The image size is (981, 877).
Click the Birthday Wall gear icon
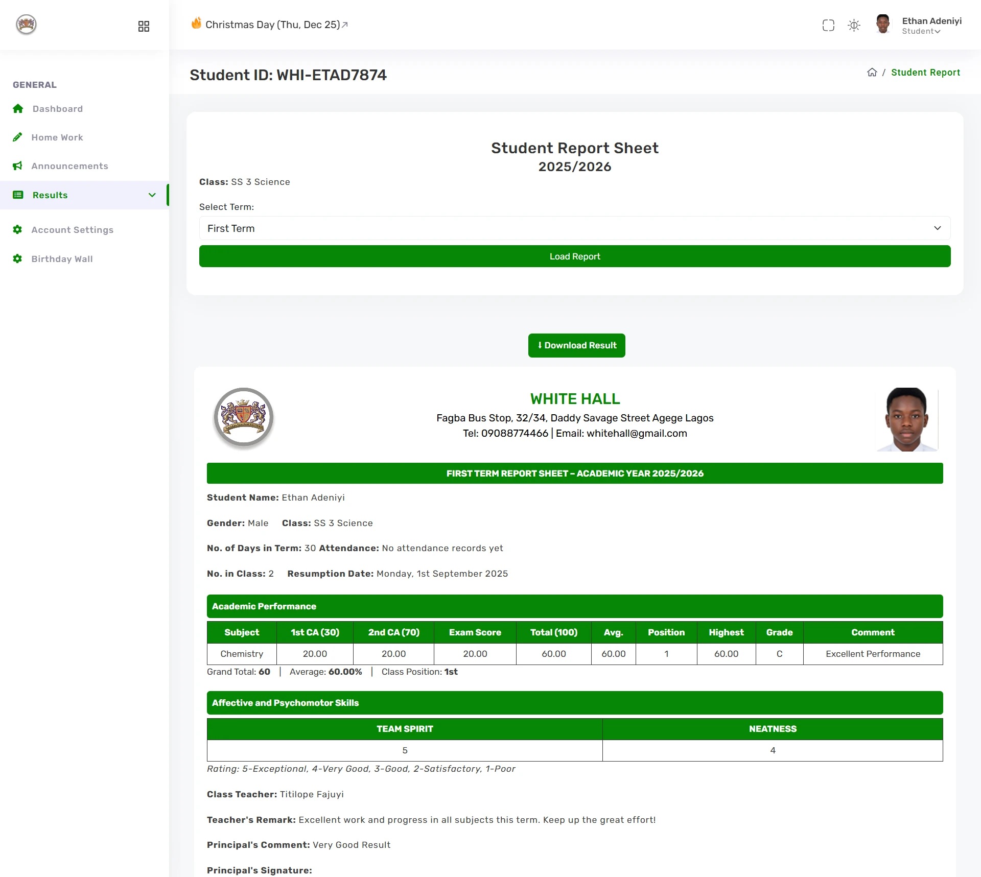(x=17, y=258)
